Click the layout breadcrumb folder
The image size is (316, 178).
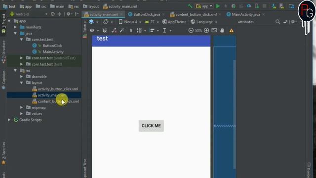91,6
